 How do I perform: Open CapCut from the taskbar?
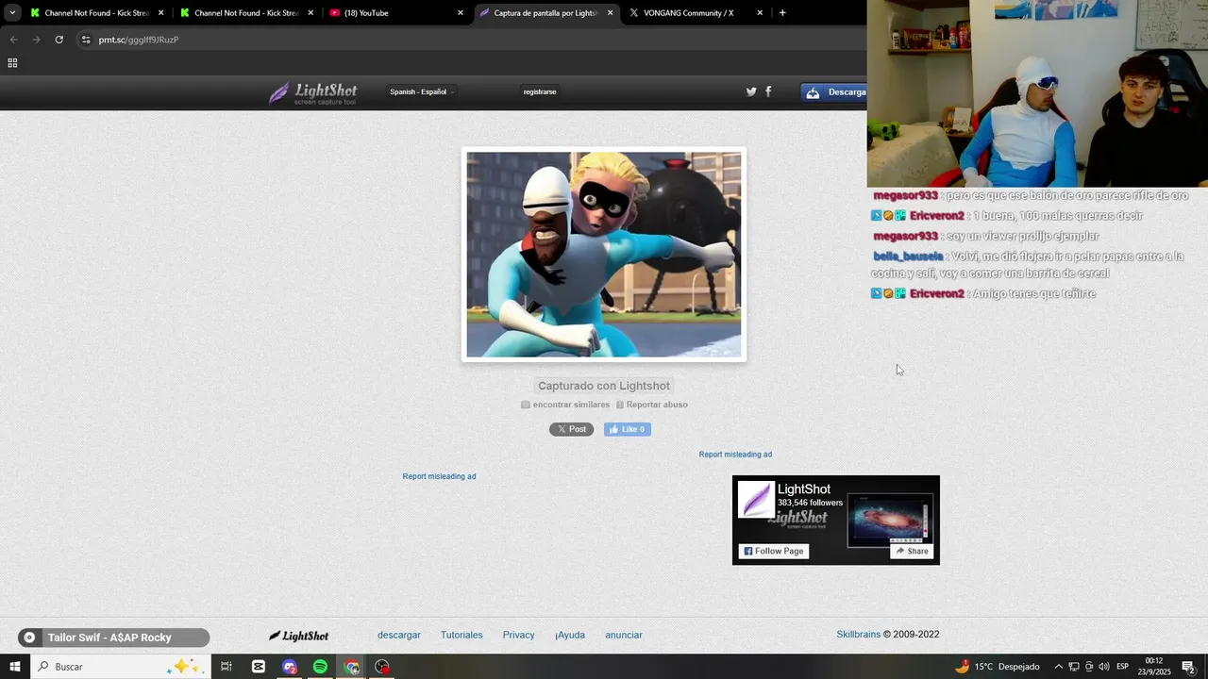259,667
